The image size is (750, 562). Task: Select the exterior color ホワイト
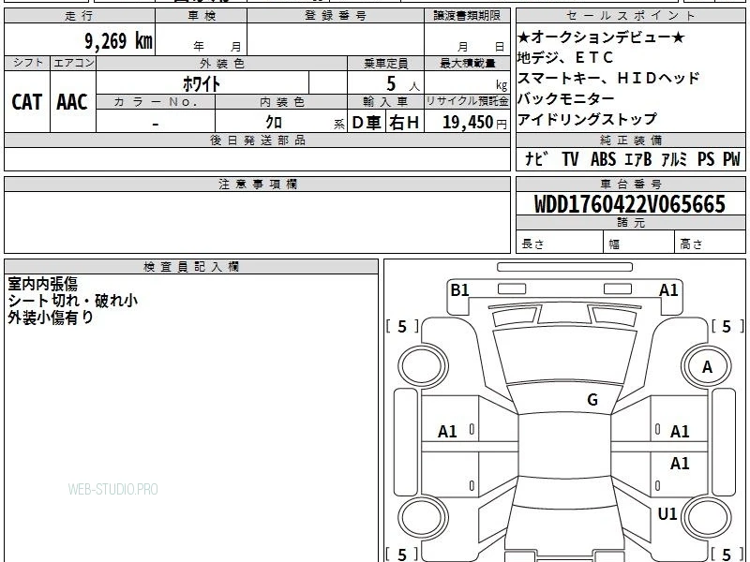(202, 83)
